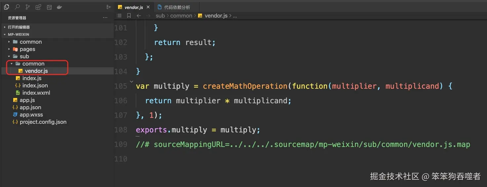Click 'multiplier * multiplicand' on line 106
The height and width of the screenshot is (187, 487).
point(231,101)
